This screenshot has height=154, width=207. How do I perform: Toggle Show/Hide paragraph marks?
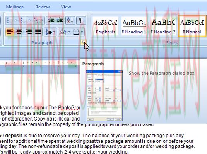pyautogui.click(x=81, y=20)
